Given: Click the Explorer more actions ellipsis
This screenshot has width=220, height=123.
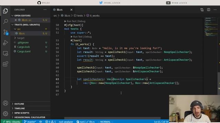Looking at the screenshot, I should point(45,10).
